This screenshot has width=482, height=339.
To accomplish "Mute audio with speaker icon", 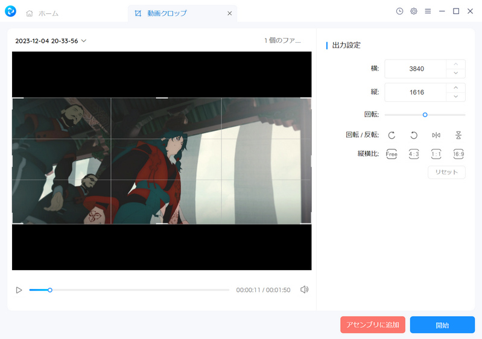I will click(x=304, y=290).
